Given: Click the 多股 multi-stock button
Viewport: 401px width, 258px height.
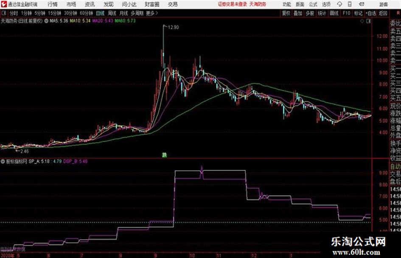Looking at the screenshot, I should point(310,13).
